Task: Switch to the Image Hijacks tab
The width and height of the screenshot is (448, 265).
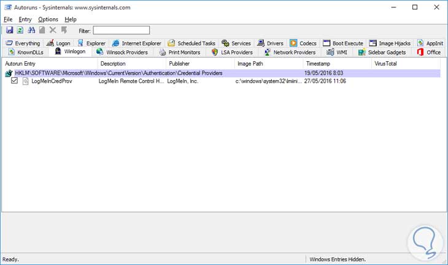Action: [390, 43]
